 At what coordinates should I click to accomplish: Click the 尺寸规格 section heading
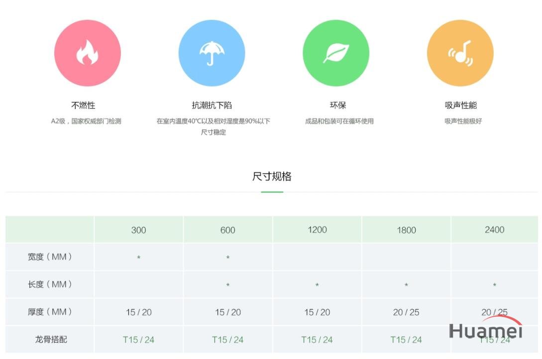[x=272, y=176]
